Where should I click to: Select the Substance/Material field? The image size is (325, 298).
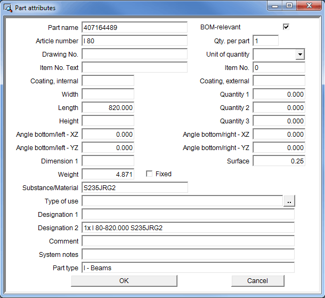click(x=134, y=187)
